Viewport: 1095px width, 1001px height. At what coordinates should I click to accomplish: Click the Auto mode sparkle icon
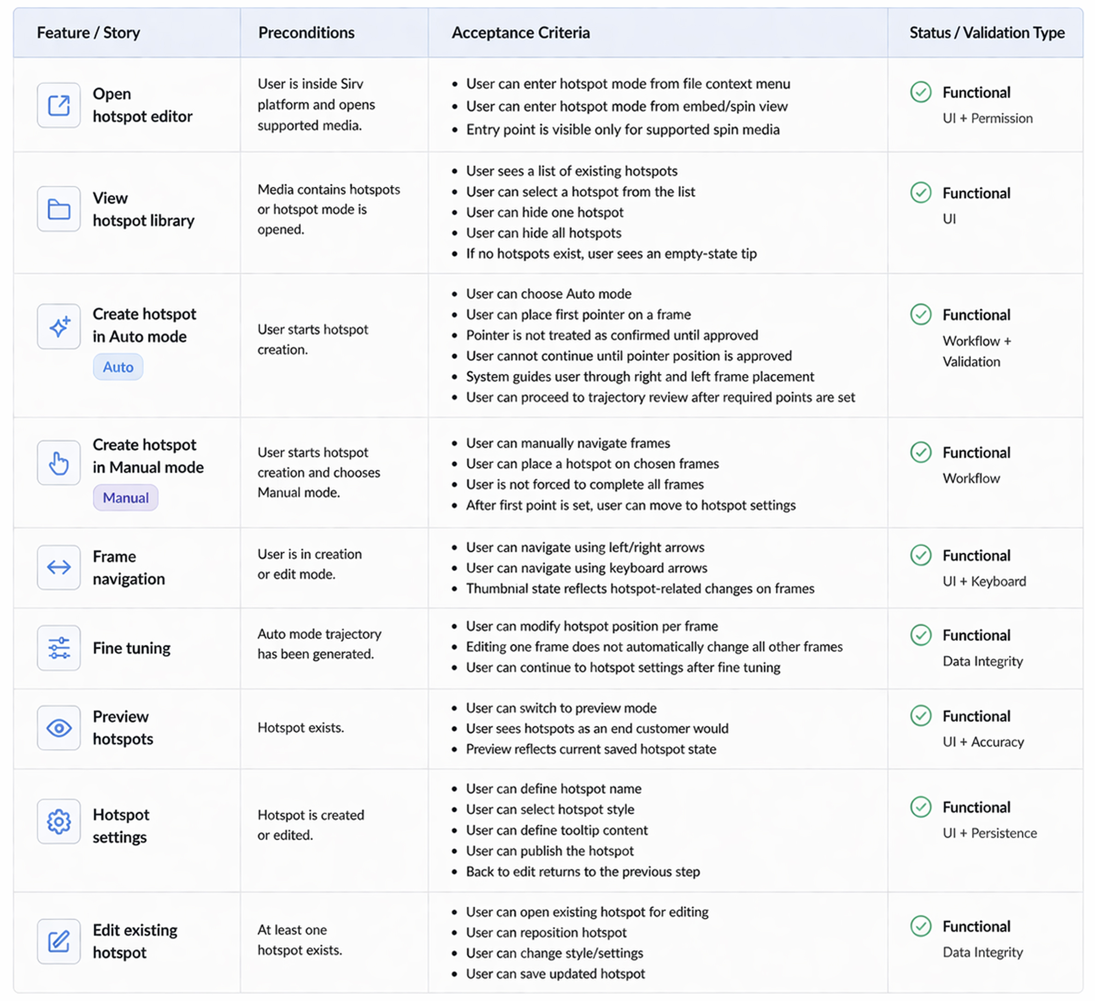[x=59, y=326]
